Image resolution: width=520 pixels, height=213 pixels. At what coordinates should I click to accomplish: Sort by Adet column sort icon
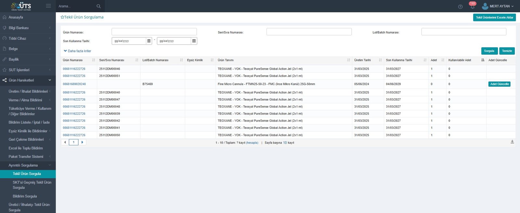pyautogui.click(x=443, y=60)
